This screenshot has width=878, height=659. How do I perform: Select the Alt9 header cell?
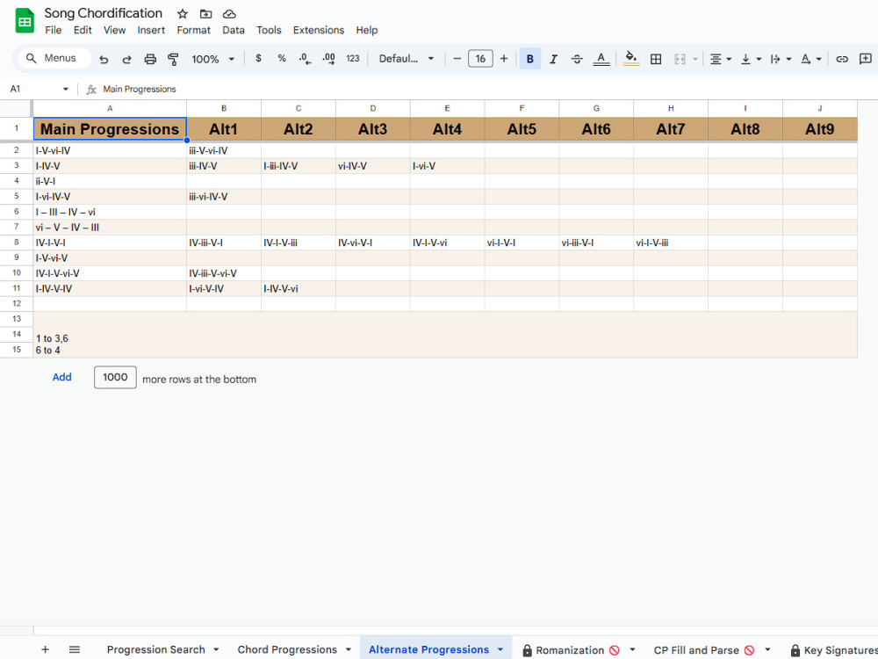[x=820, y=129]
